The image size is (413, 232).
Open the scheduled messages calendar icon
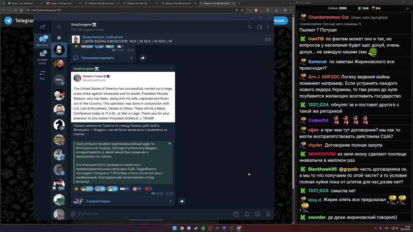[236, 214]
